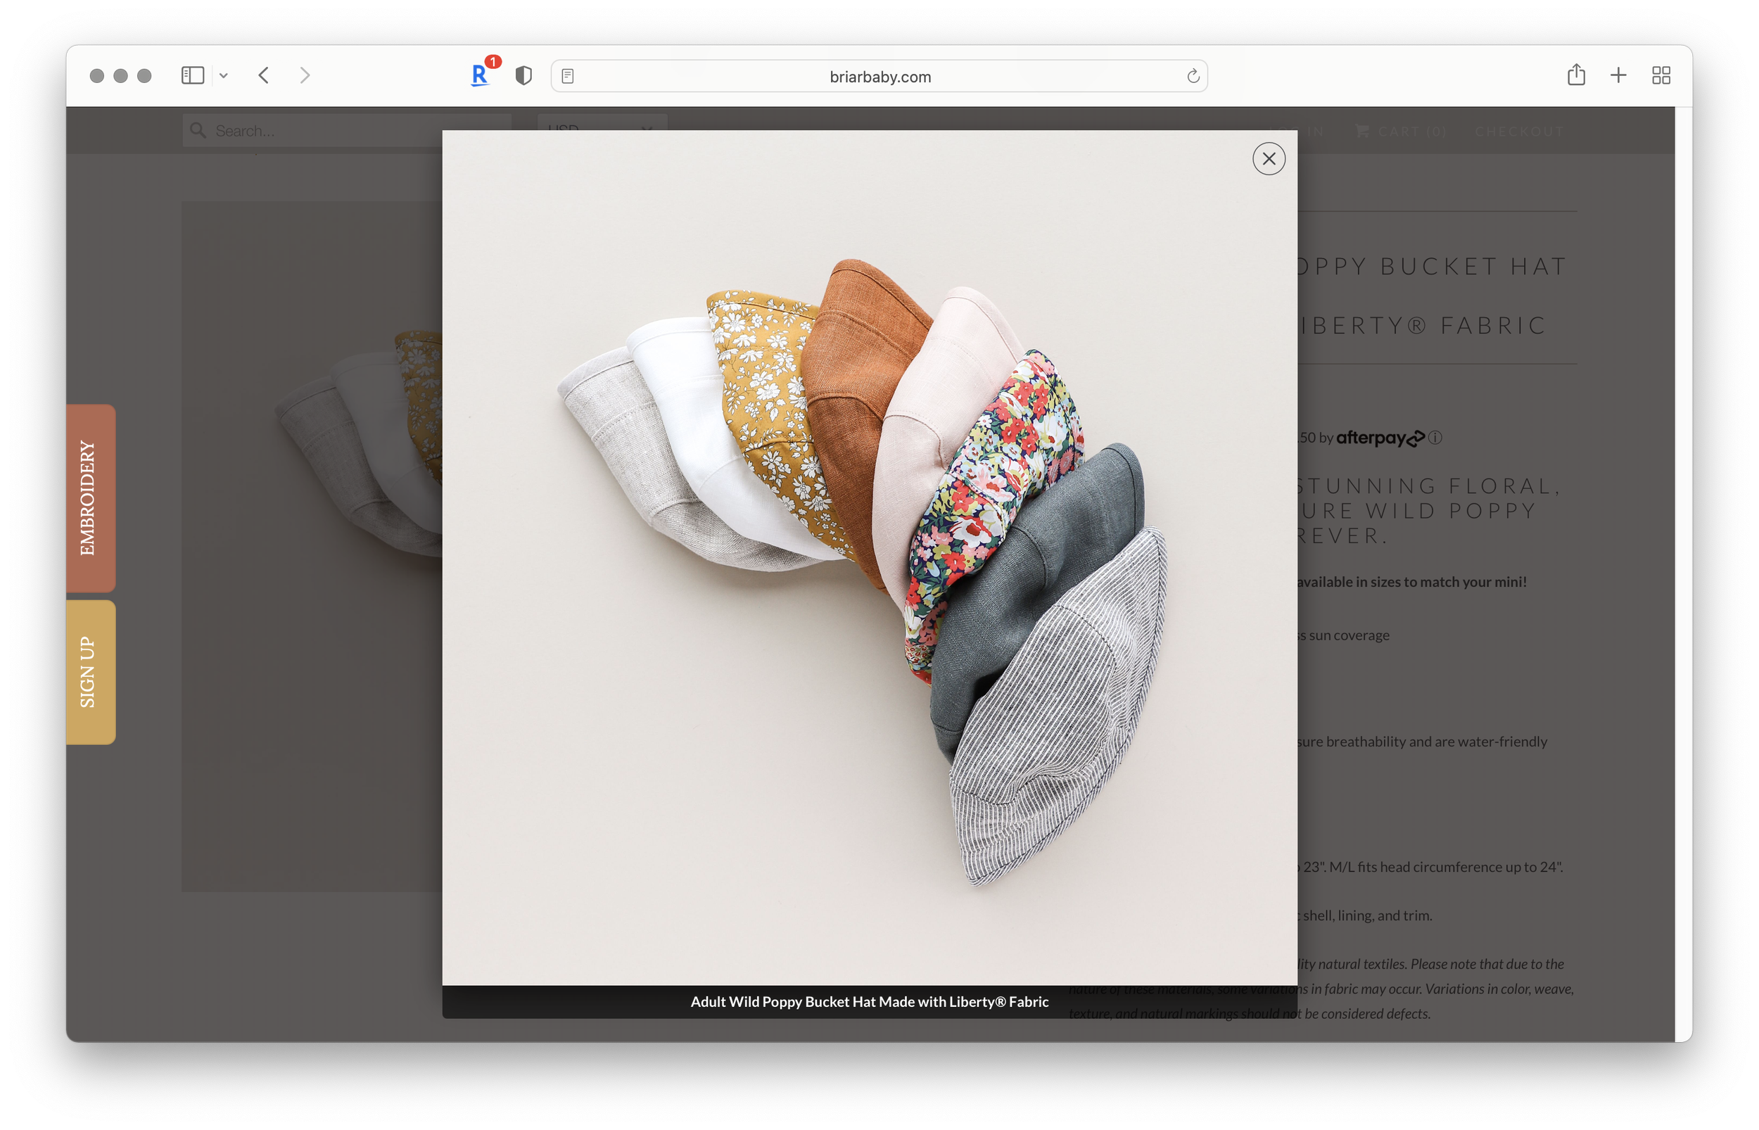Open the SIGN UP side tab

89,671
